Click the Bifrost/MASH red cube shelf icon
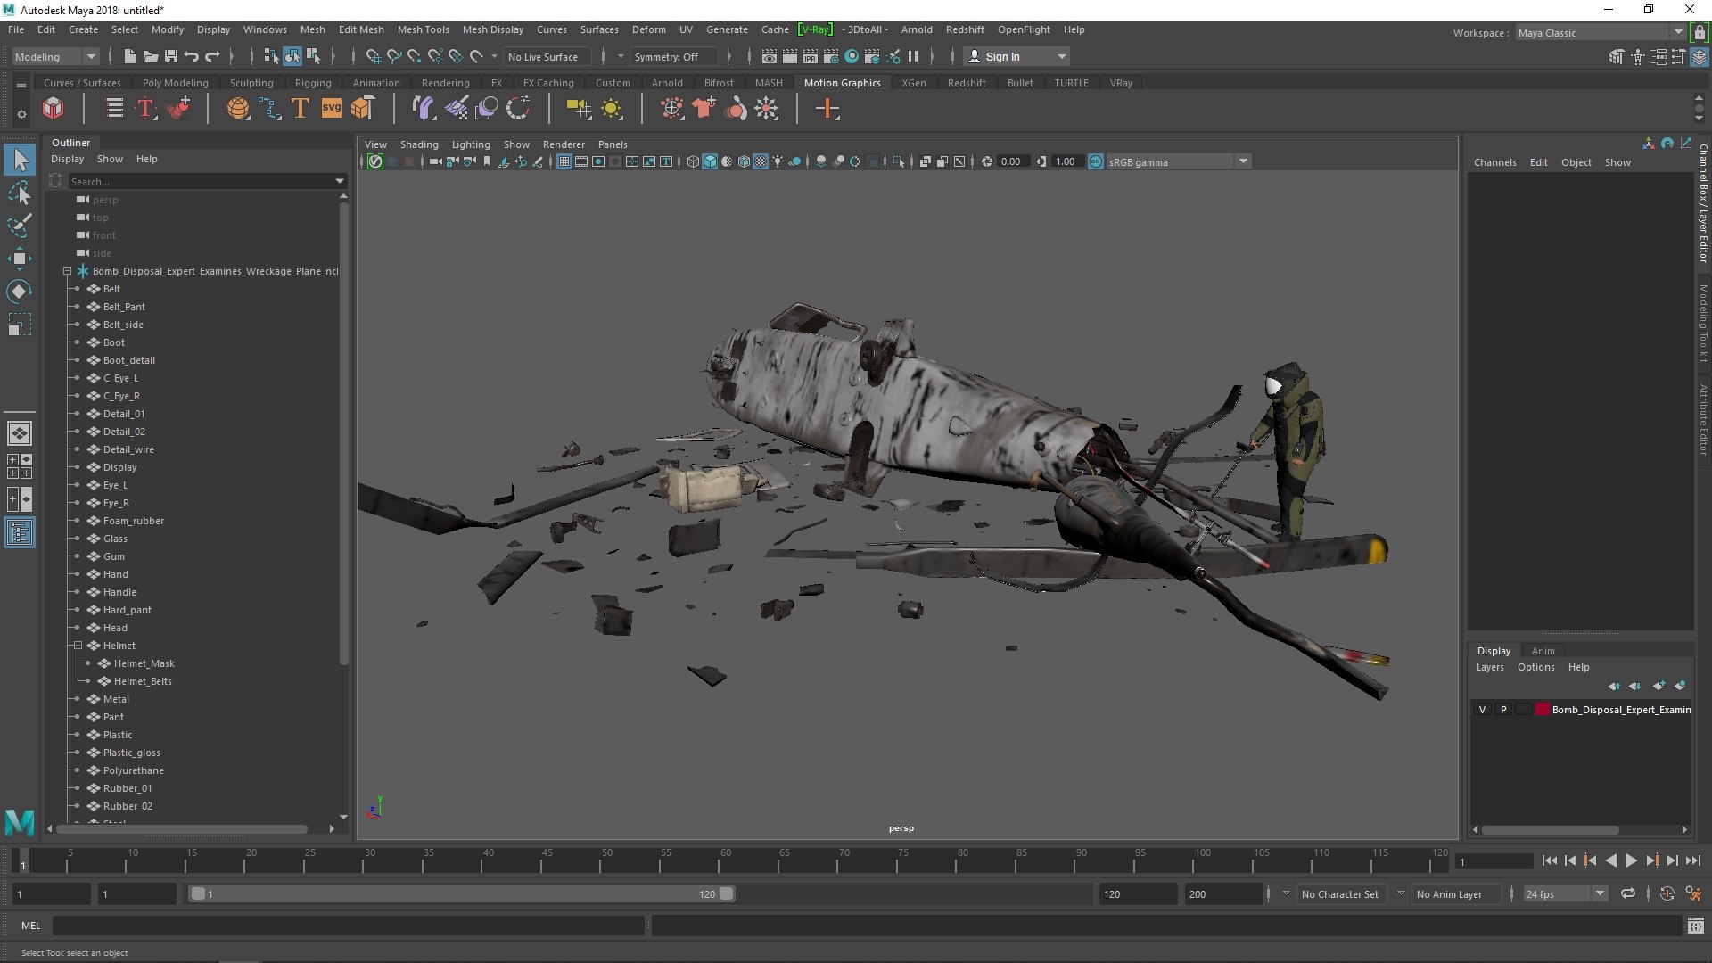This screenshot has height=963, width=1712. (x=53, y=109)
